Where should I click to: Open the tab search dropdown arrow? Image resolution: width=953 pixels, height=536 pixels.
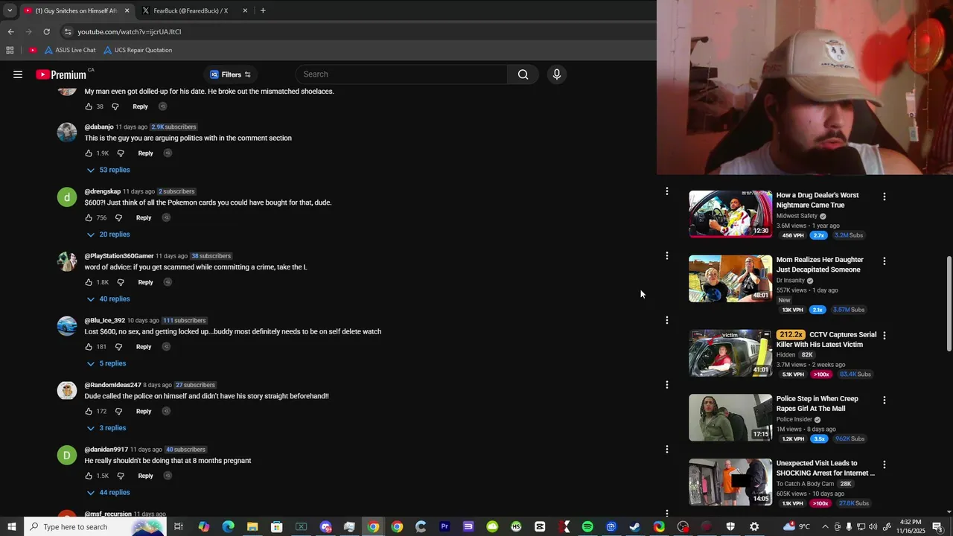tap(10, 10)
